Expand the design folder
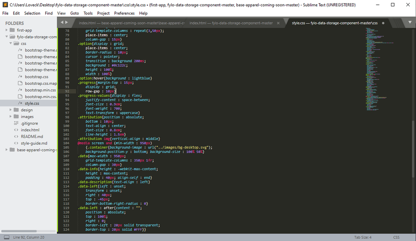The height and width of the screenshot is (241, 416). [x=11, y=110]
